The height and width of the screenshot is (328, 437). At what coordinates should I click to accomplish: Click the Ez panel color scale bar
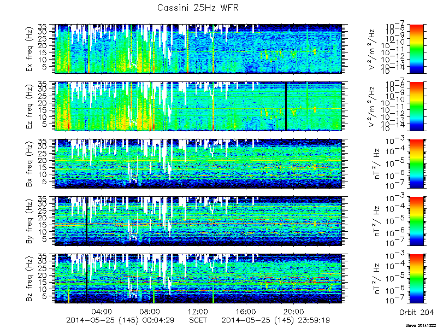[416, 106]
